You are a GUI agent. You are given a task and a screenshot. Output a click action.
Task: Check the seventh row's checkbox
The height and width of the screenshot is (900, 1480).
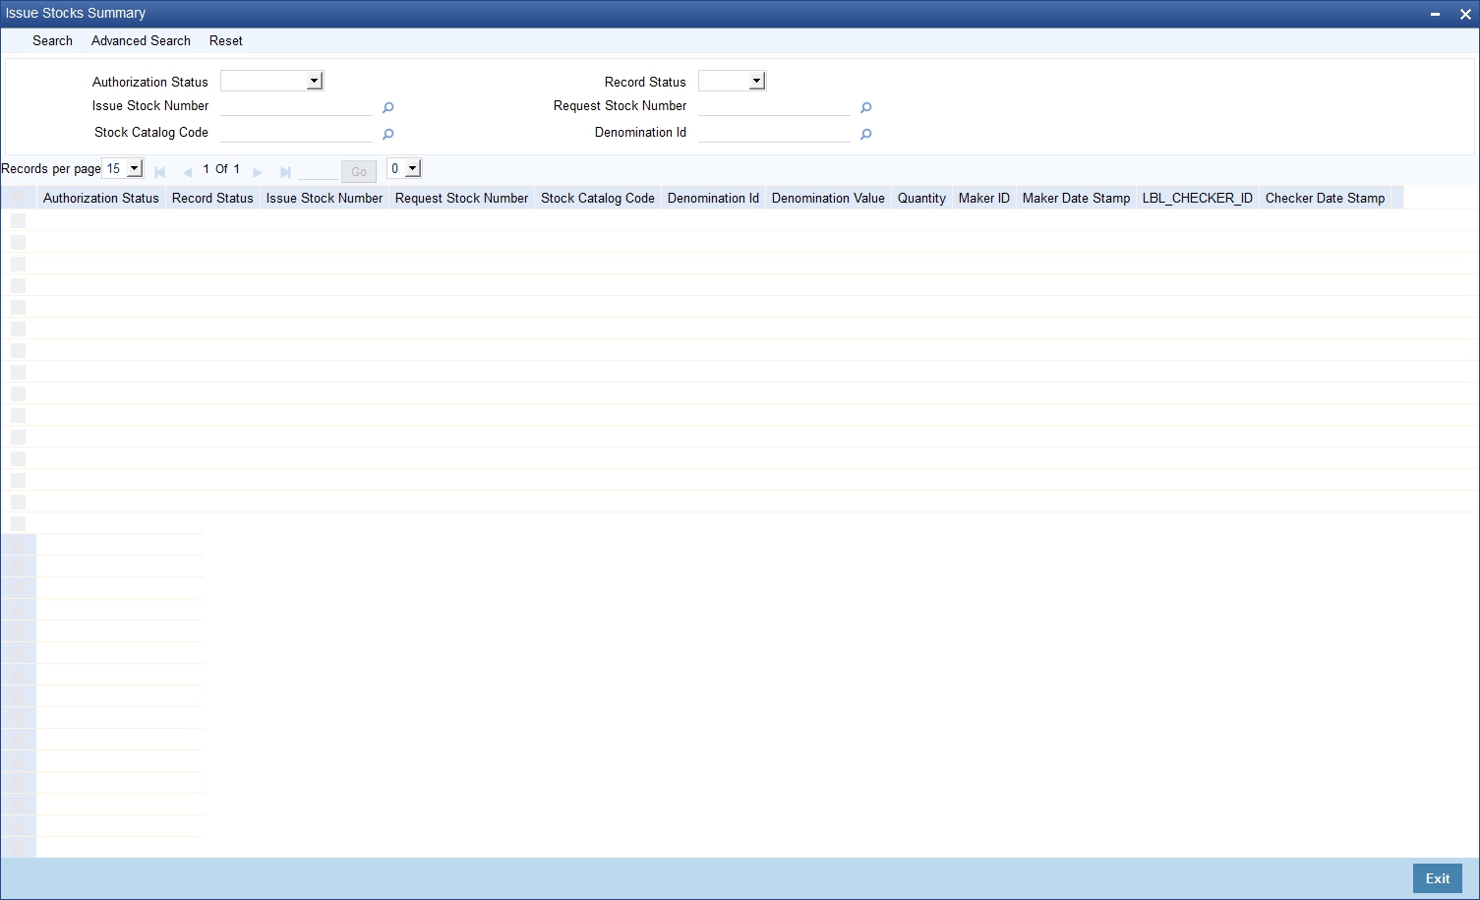(18, 350)
